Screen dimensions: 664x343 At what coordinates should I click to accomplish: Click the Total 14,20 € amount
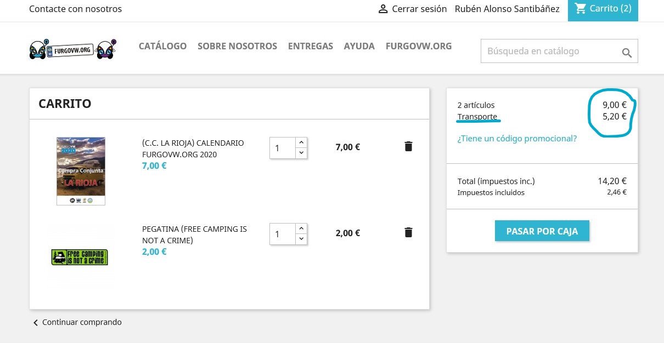click(x=612, y=181)
